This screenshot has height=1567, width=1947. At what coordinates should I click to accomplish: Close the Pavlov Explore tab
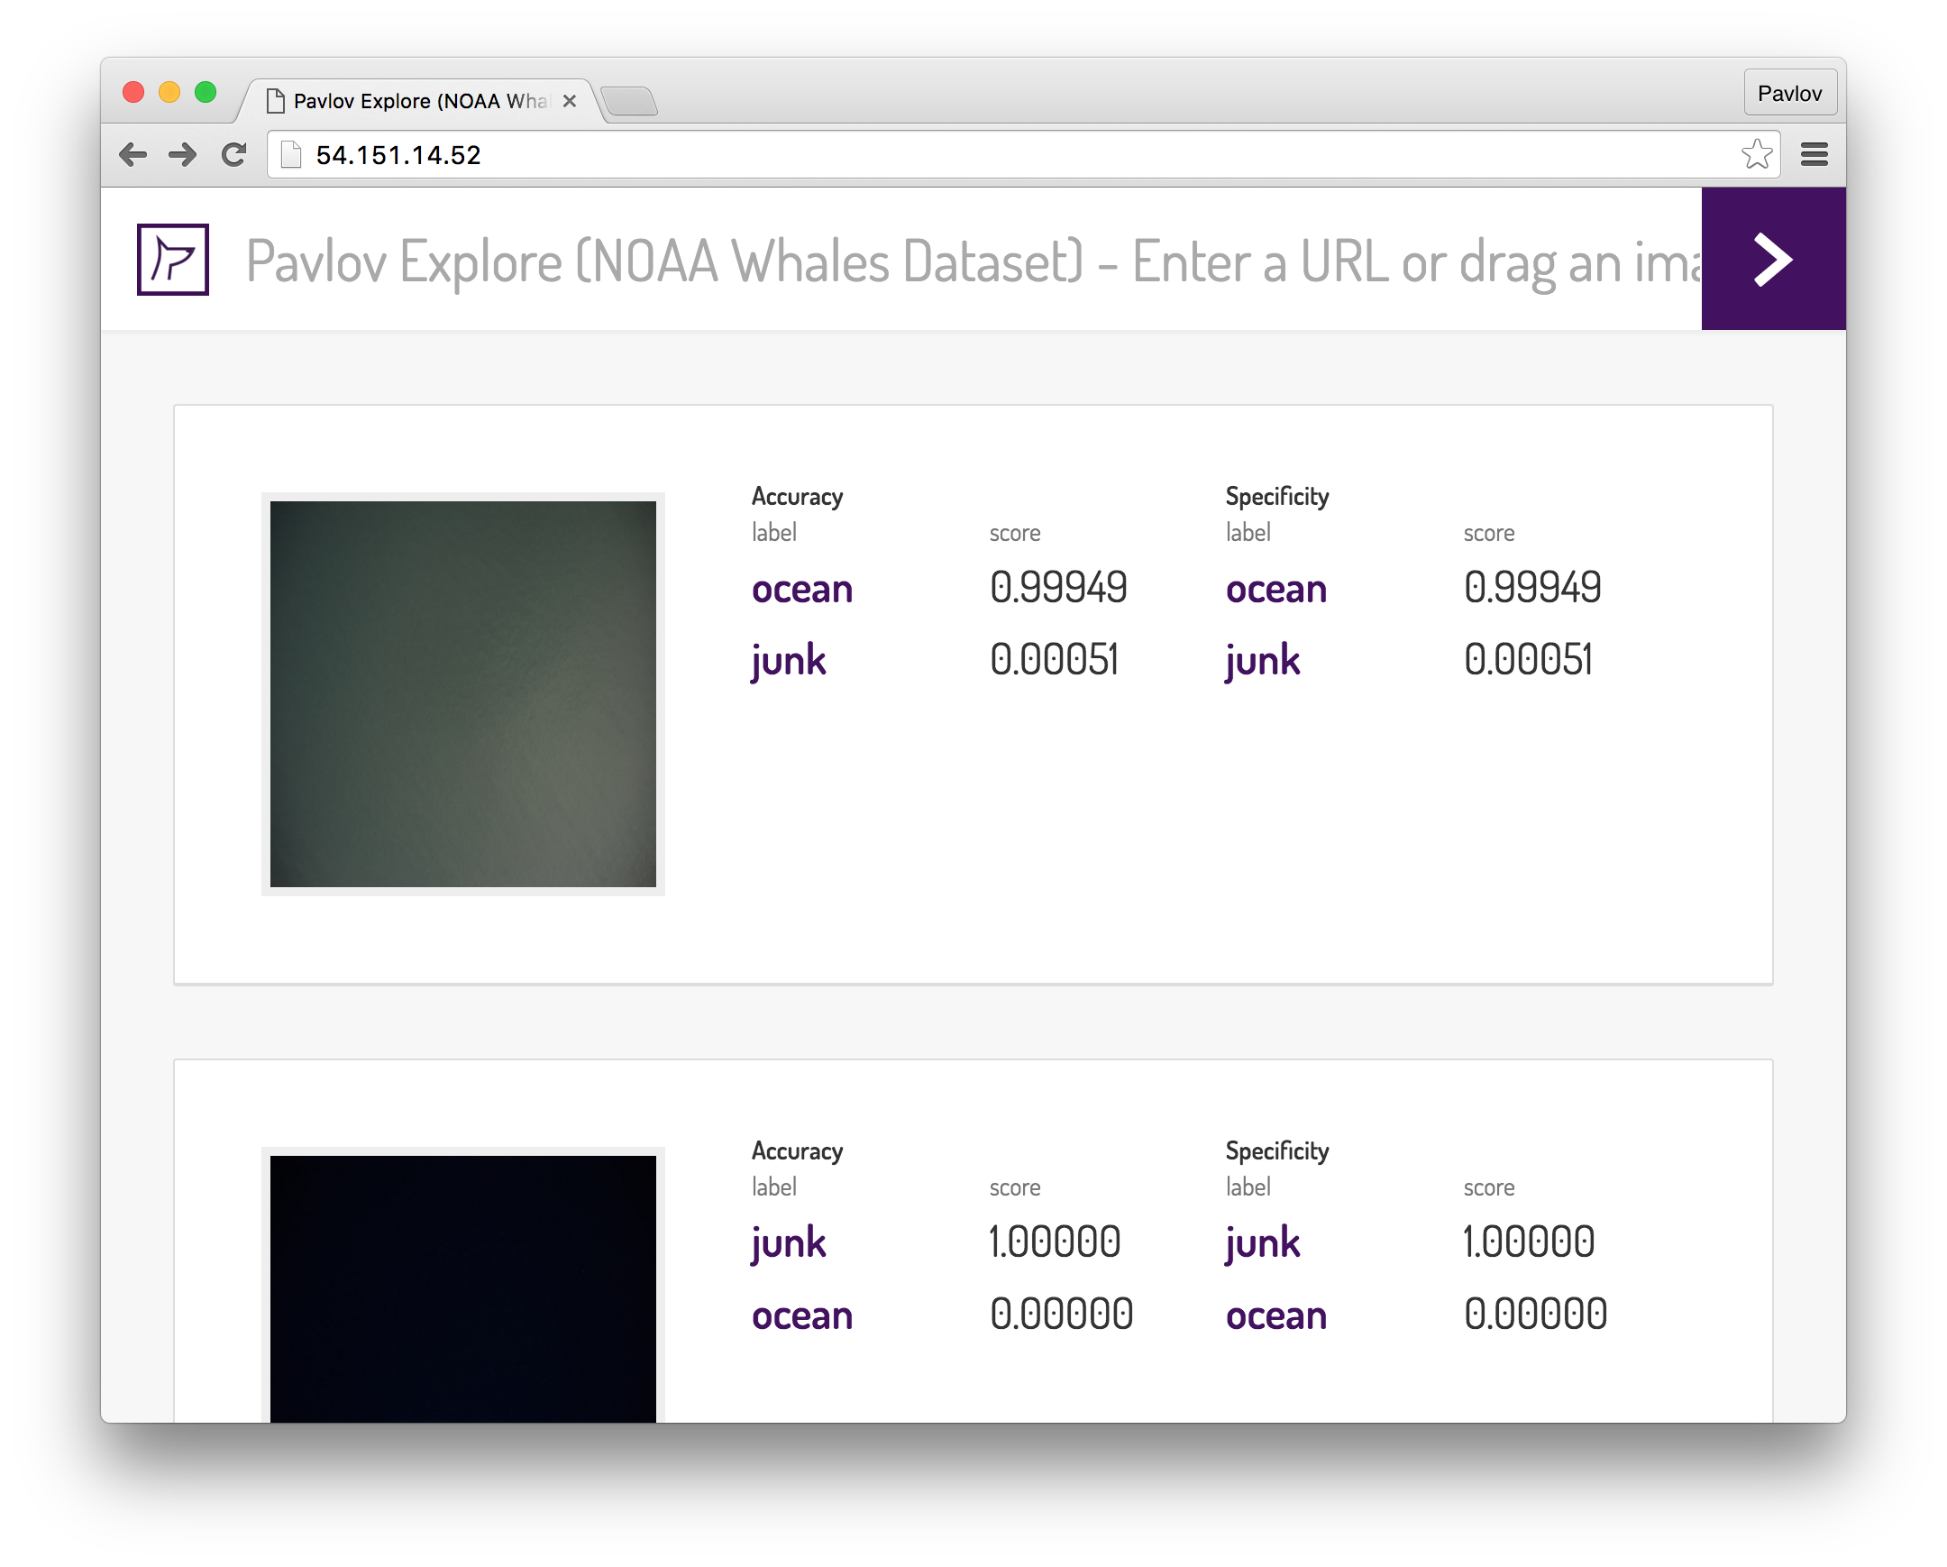coord(569,101)
